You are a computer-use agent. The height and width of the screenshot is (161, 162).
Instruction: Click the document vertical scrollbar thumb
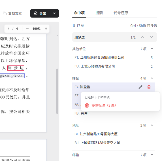[57, 91]
